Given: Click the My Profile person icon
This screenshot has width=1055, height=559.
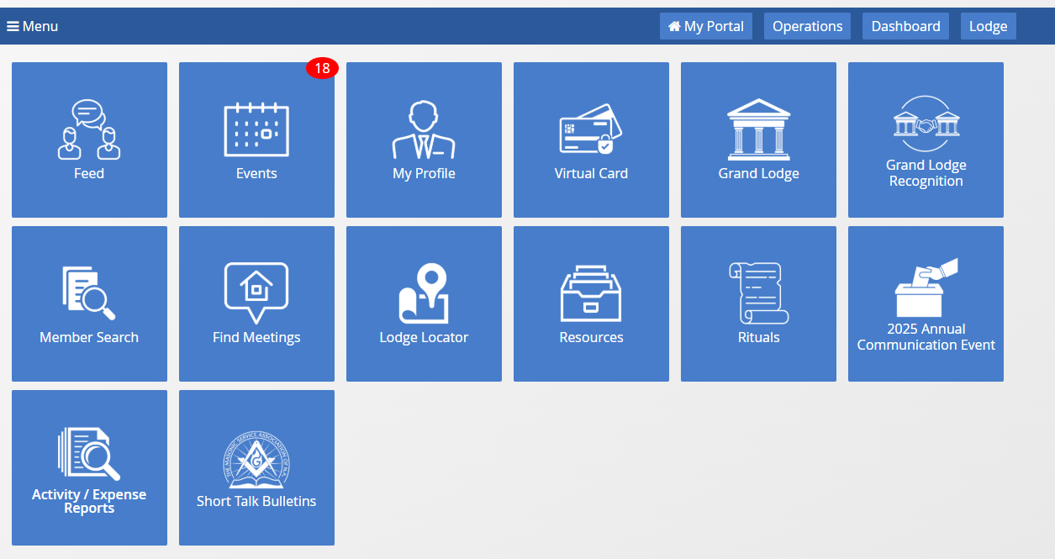Looking at the screenshot, I should tap(424, 131).
